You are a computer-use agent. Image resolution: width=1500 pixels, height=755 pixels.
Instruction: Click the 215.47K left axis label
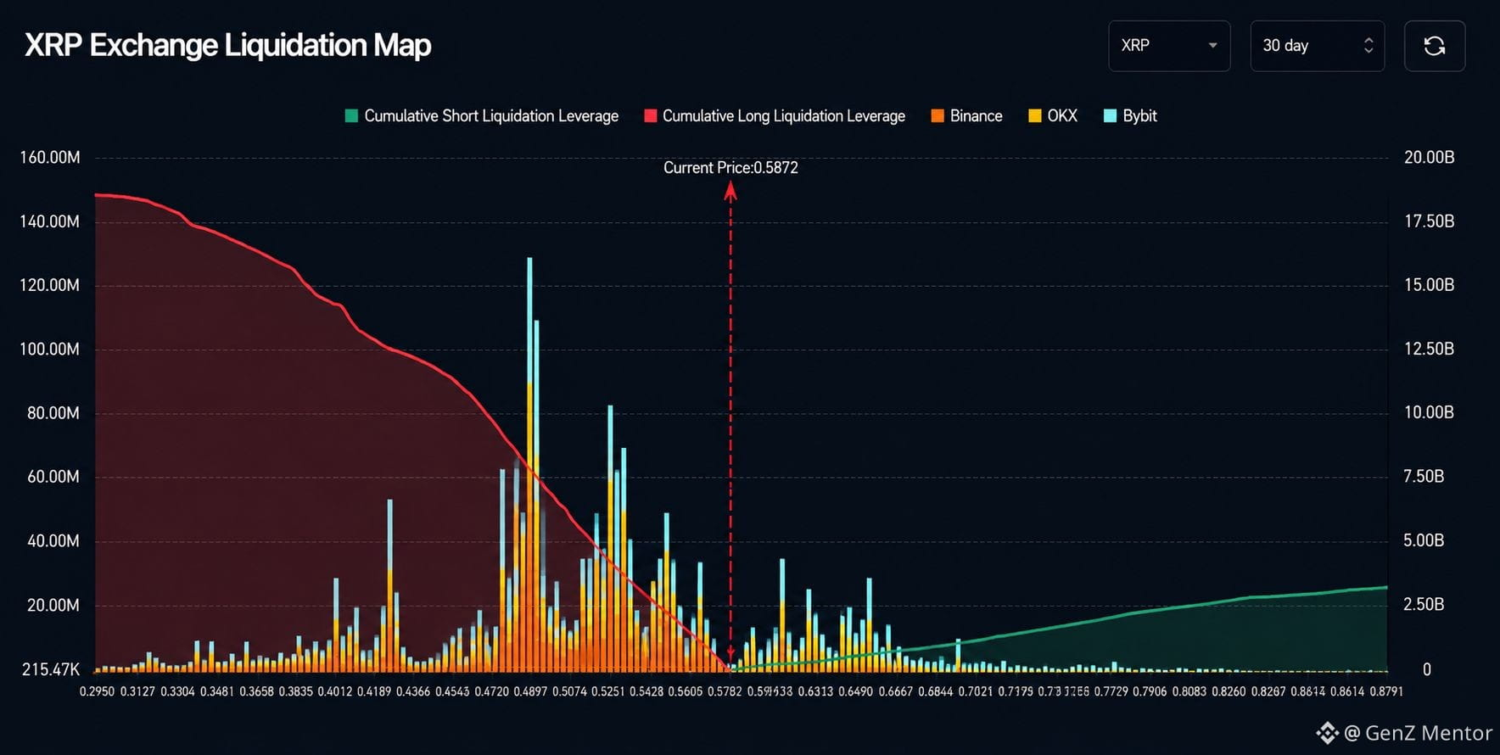click(51, 669)
